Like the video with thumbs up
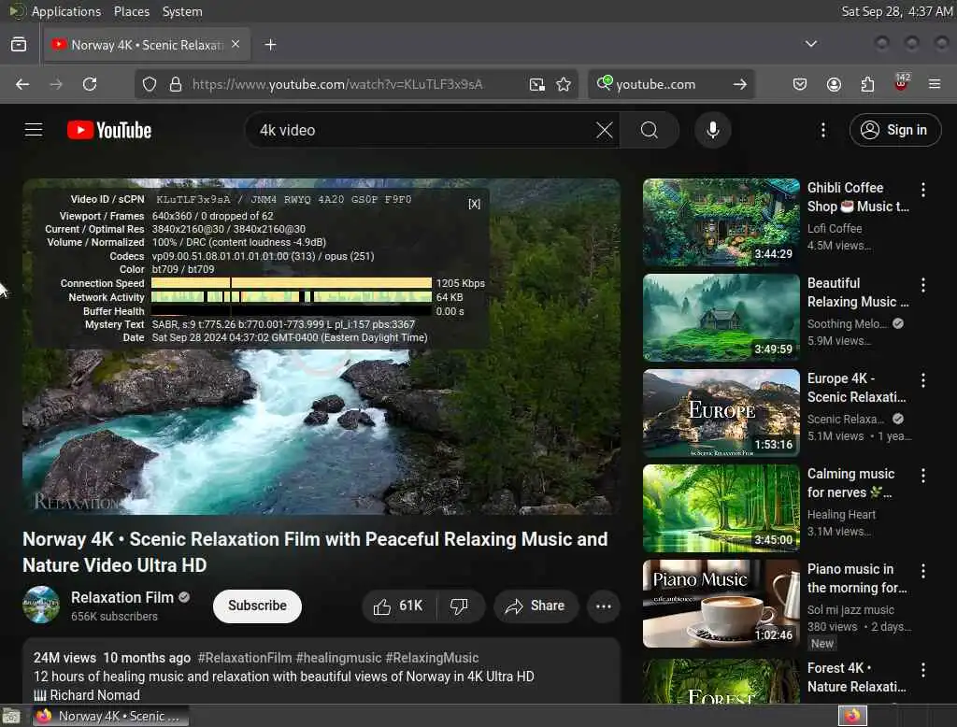This screenshot has height=727, width=957. pos(398,606)
